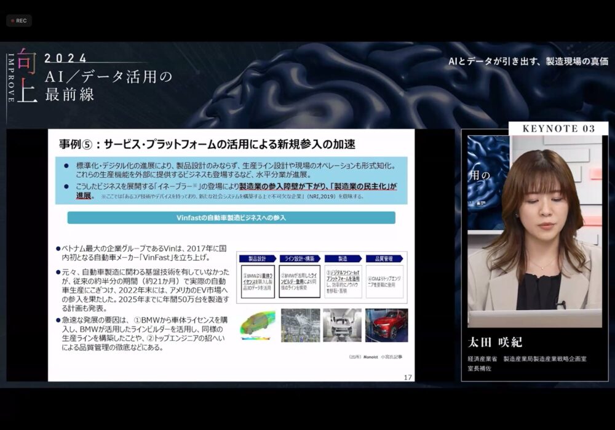Click the 品質管理 arrow header
This screenshot has width=615, height=430.
point(384,258)
